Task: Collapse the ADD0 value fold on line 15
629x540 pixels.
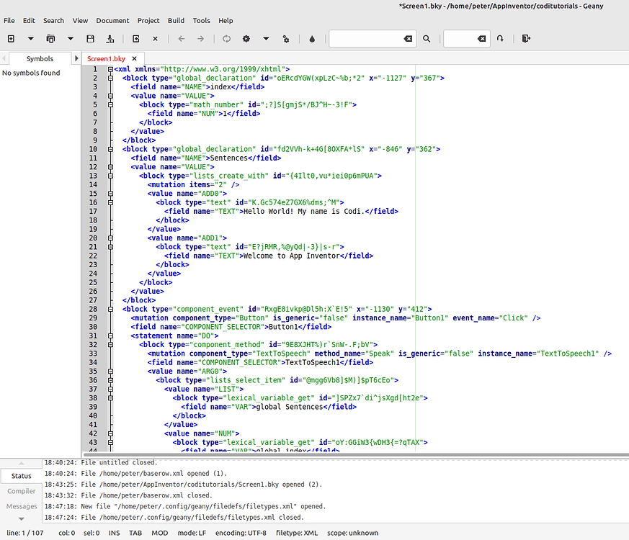Action: click(110, 194)
